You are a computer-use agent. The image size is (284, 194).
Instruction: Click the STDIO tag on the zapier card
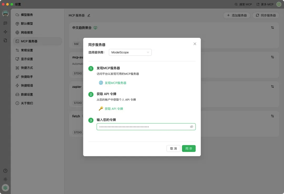[x=78, y=103]
